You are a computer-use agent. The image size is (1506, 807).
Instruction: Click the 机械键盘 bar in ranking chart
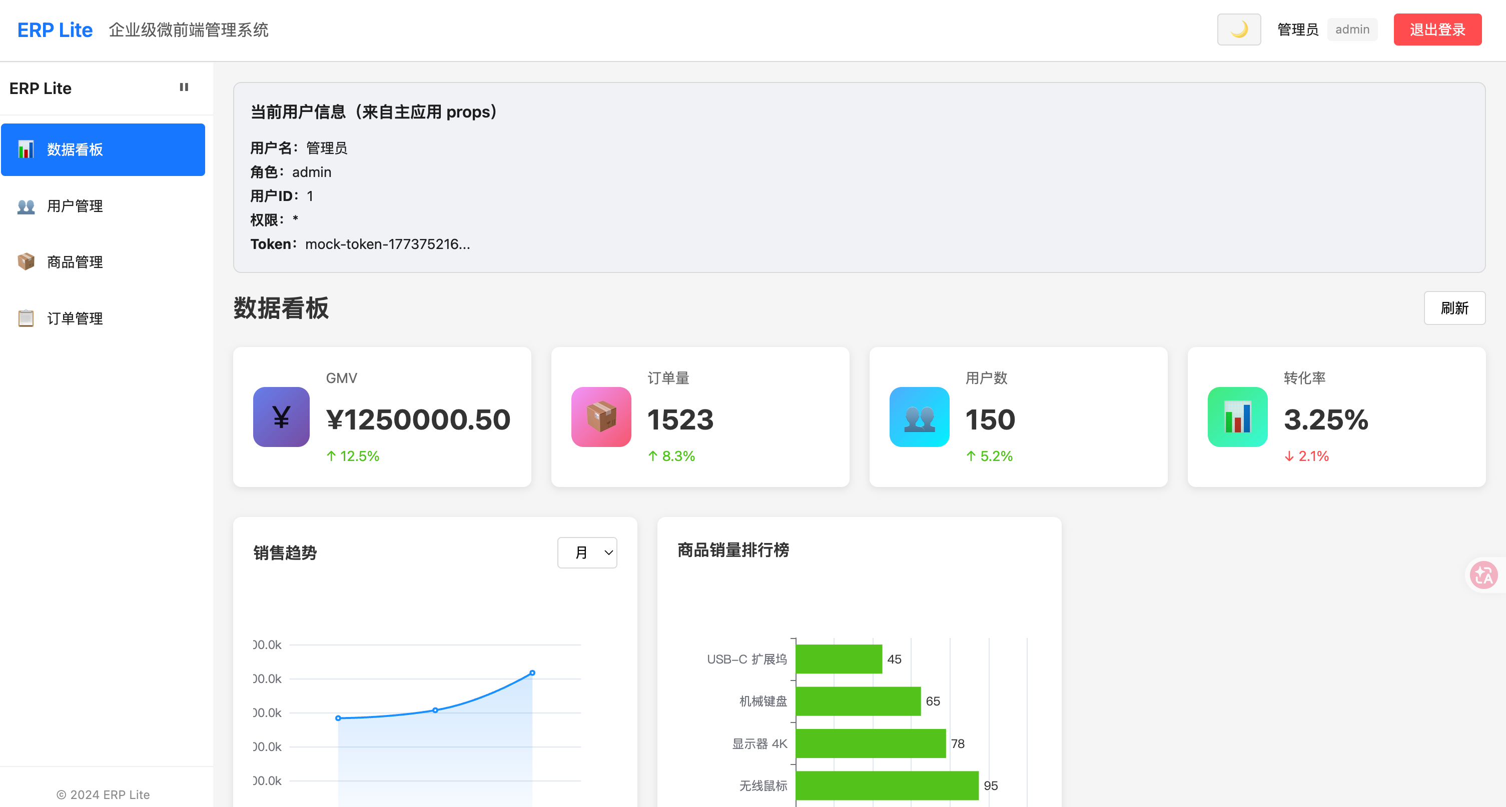(858, 701)
